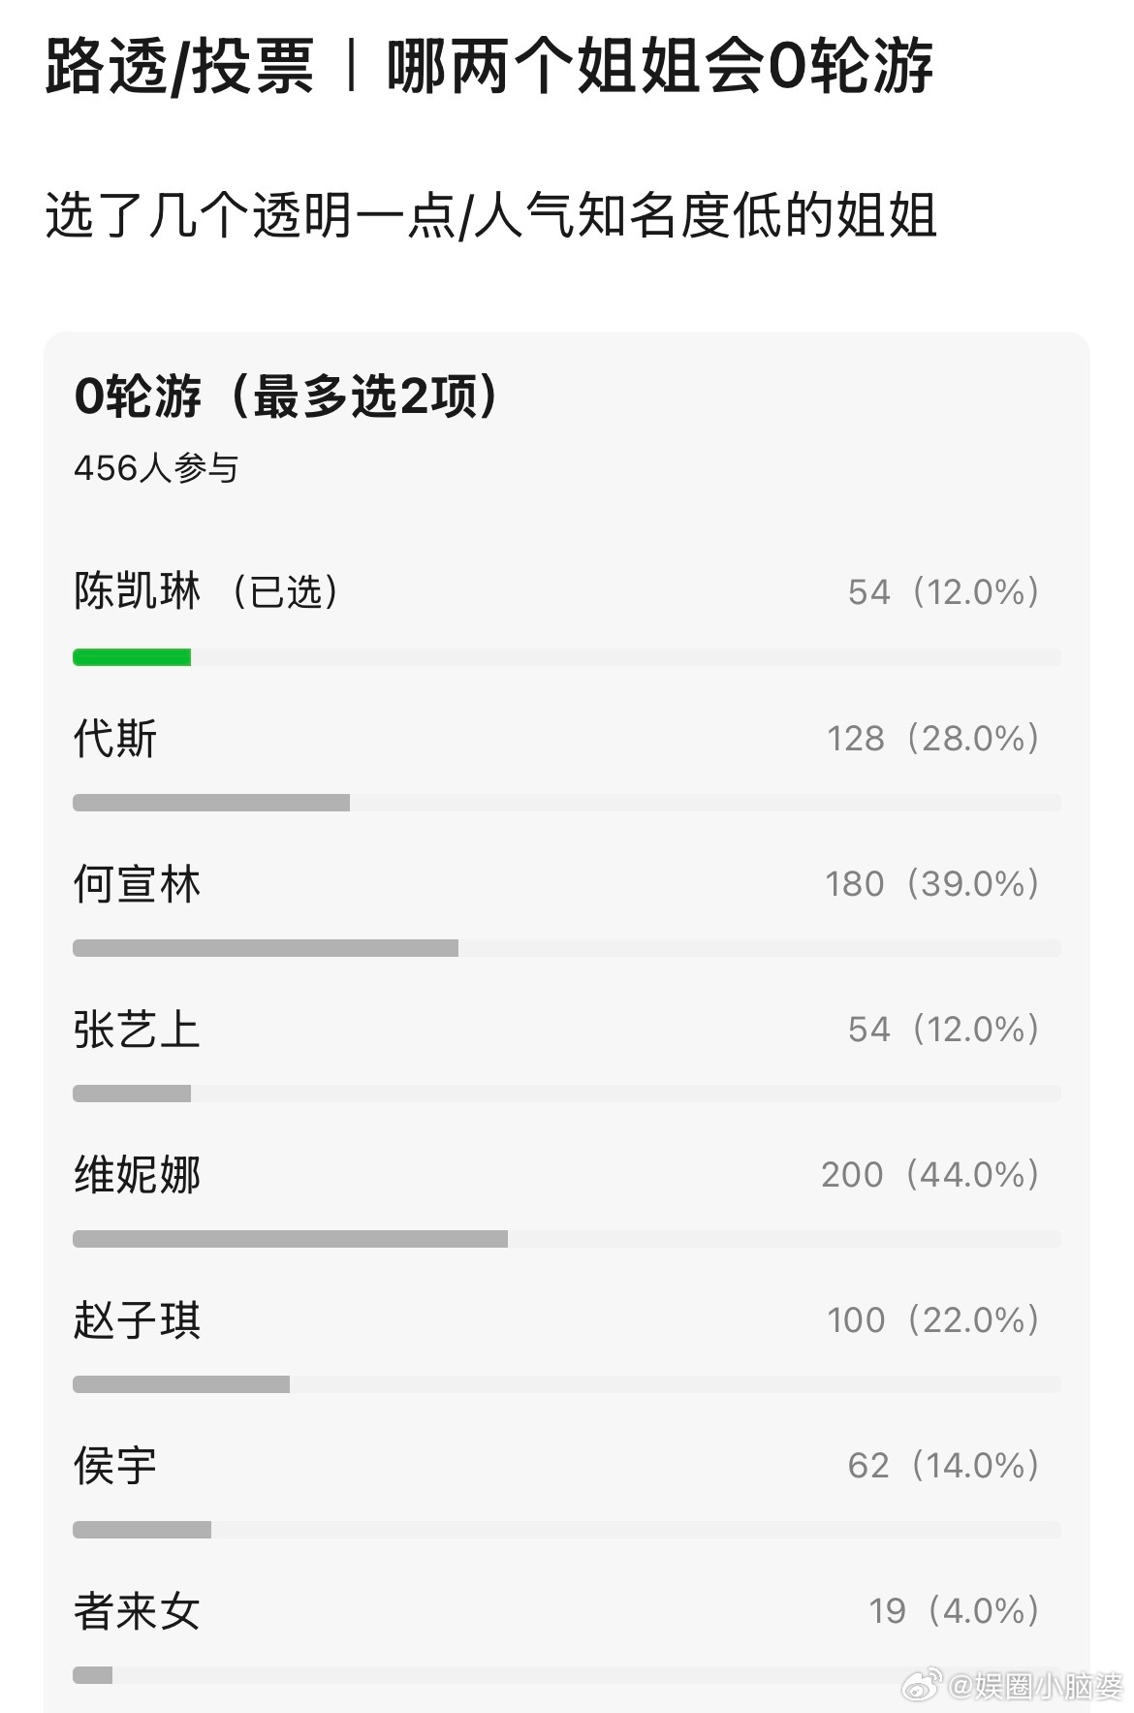Viewport: 1134px width, 1713px height.
Task: Pick 维妮娜 as poll choice
Action: (137, 1175)
